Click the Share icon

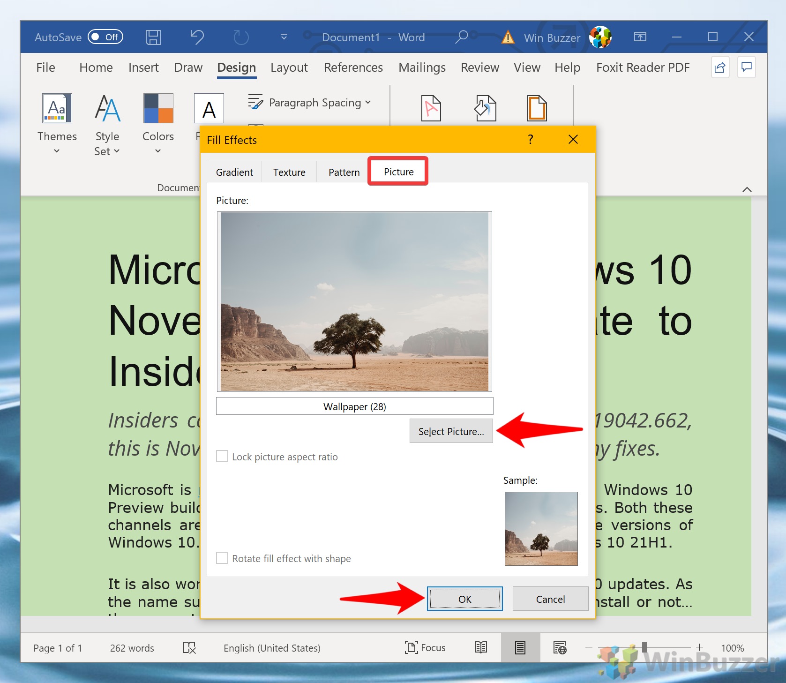(x=720, y=68)
